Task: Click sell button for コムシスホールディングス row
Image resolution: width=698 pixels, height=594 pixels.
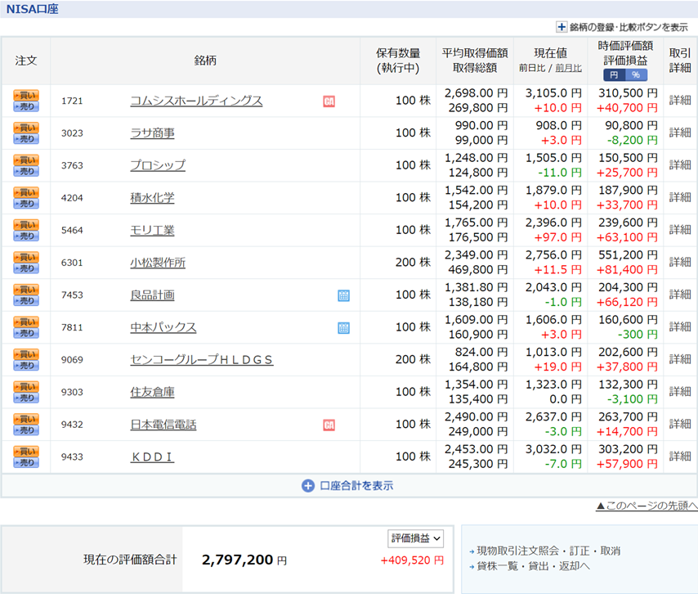Action: [x=26, y=106]
